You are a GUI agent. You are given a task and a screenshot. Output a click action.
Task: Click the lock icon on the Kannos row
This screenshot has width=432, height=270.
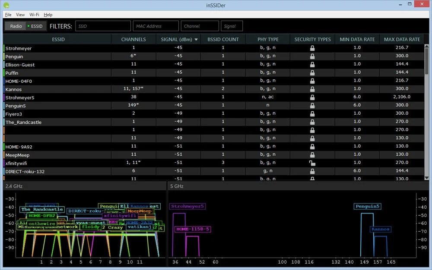point(312,89)
